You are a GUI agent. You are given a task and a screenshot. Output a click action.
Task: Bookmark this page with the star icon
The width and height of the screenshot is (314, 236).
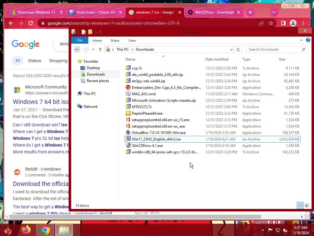[x=271, y=23]
